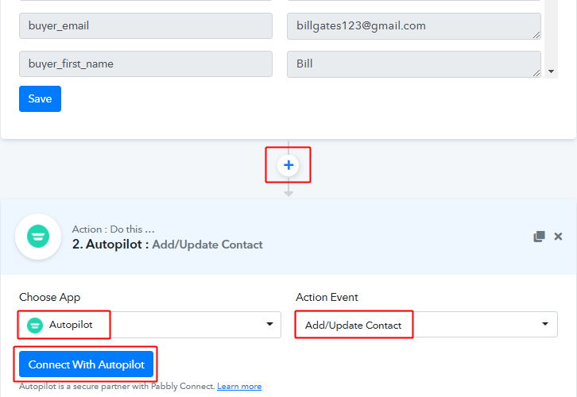Connect with Autopilot
Image resolution: width=577 pixels, height=397 pixels.
click(x=86, y=364)
